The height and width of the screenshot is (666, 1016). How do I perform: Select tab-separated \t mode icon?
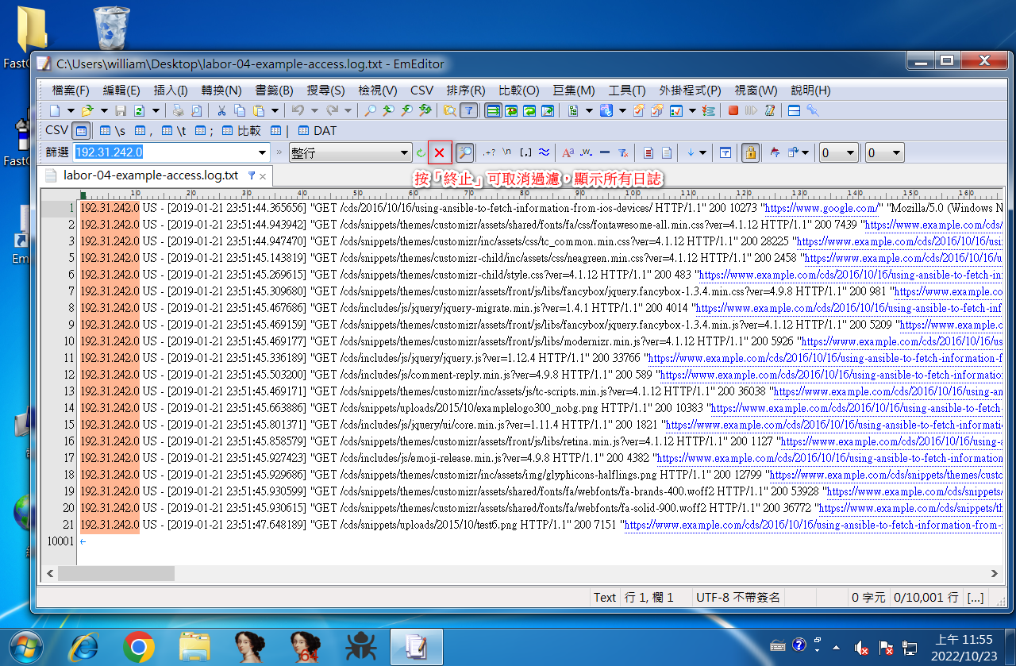(x=174, y=131)
